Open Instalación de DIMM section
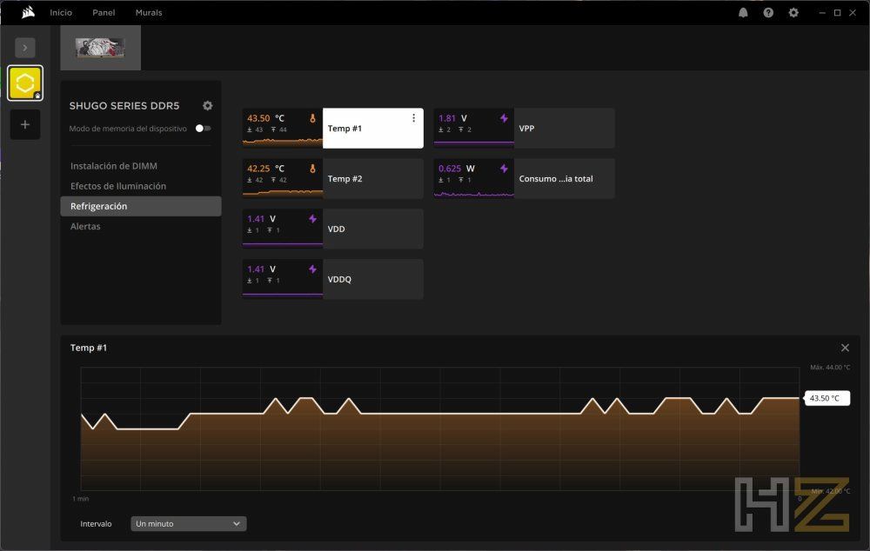870x551 pixels. click(x=114, y=166)
